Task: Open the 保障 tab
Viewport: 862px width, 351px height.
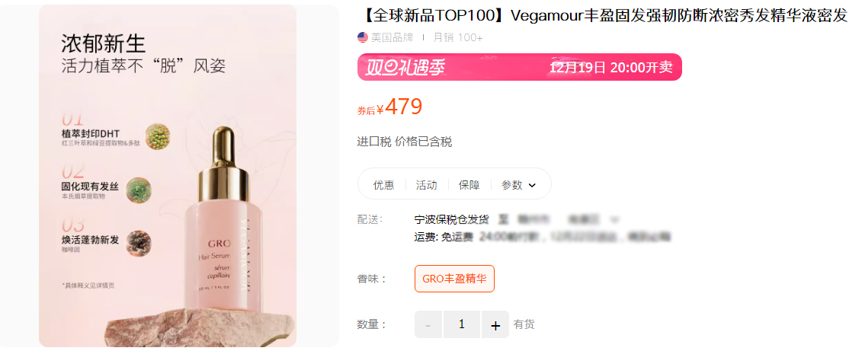Action: point(469,185)
